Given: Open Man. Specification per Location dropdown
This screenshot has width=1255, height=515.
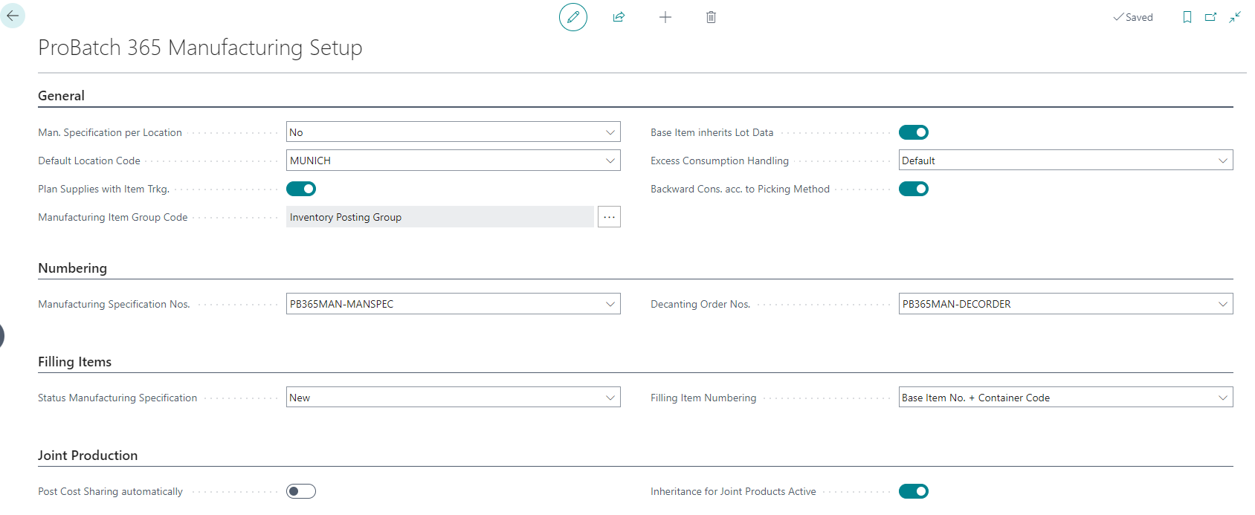Looking at the screenshot, I should 610,132.
